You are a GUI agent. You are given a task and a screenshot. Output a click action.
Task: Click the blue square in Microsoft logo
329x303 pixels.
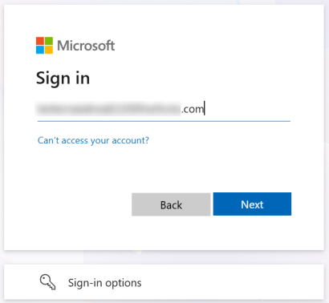coord(40,50)
